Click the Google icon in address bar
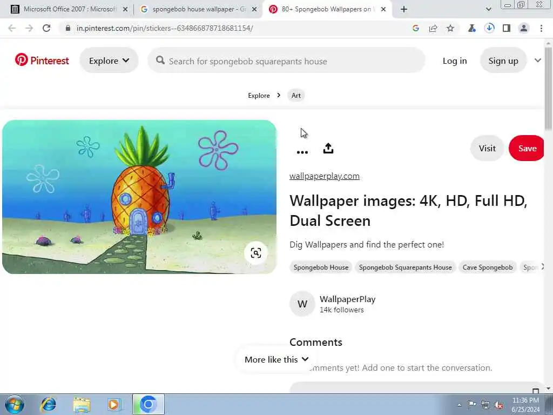The height and width of the screenshot is (415, 553). click(415, 28)
